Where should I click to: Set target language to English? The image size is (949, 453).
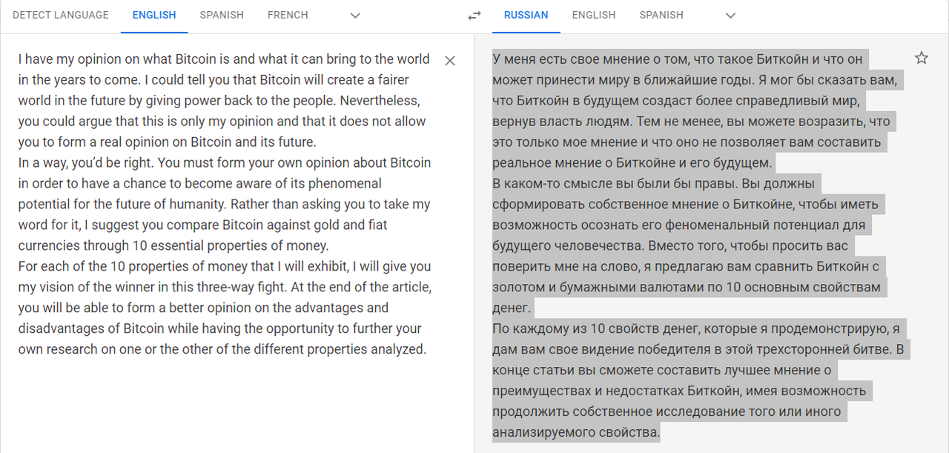[594, 15]
